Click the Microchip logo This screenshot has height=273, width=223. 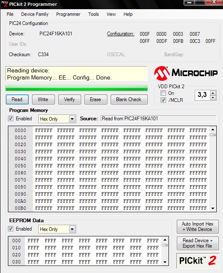coord(186,73)
